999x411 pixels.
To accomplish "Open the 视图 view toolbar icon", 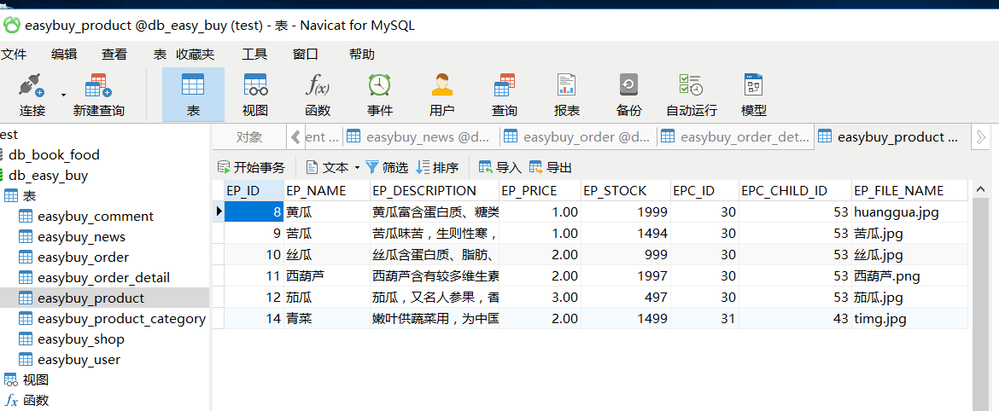I will (x=254, y=95).
